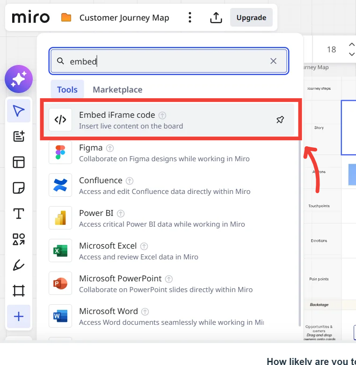Click the 'Backstage' row label

(319, 305)
